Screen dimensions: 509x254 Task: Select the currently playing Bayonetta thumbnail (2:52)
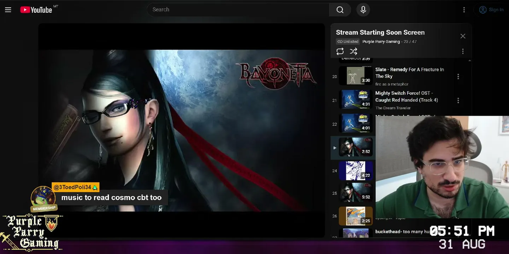[x=356, y=147]
